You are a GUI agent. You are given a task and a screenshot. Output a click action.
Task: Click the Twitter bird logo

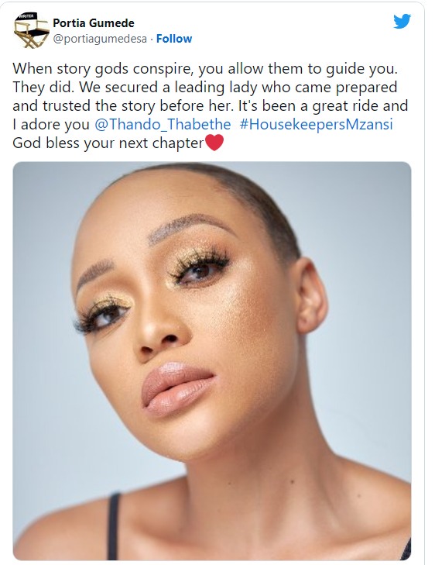tap(402, 21)
